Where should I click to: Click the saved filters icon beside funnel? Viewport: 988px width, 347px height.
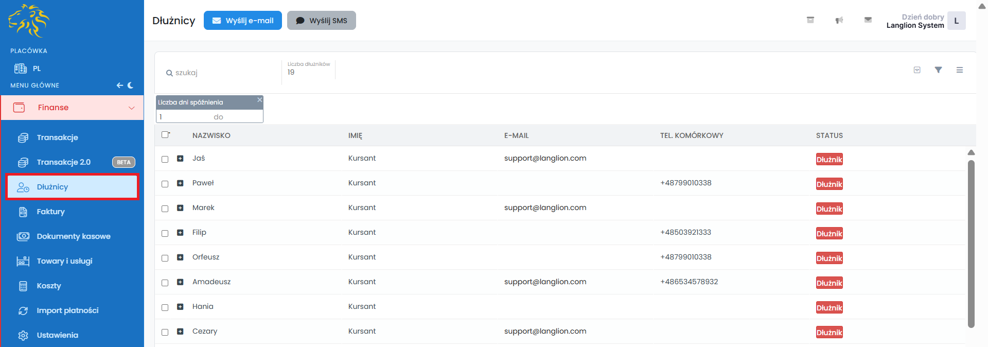point(917,70)
